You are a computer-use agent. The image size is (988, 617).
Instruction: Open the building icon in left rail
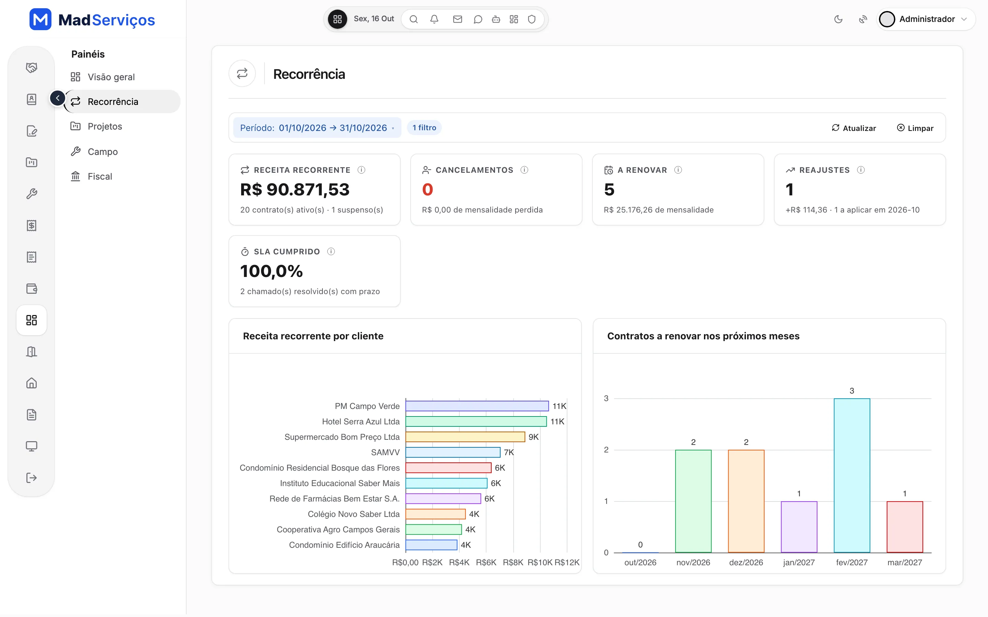[x=32, y=352]
